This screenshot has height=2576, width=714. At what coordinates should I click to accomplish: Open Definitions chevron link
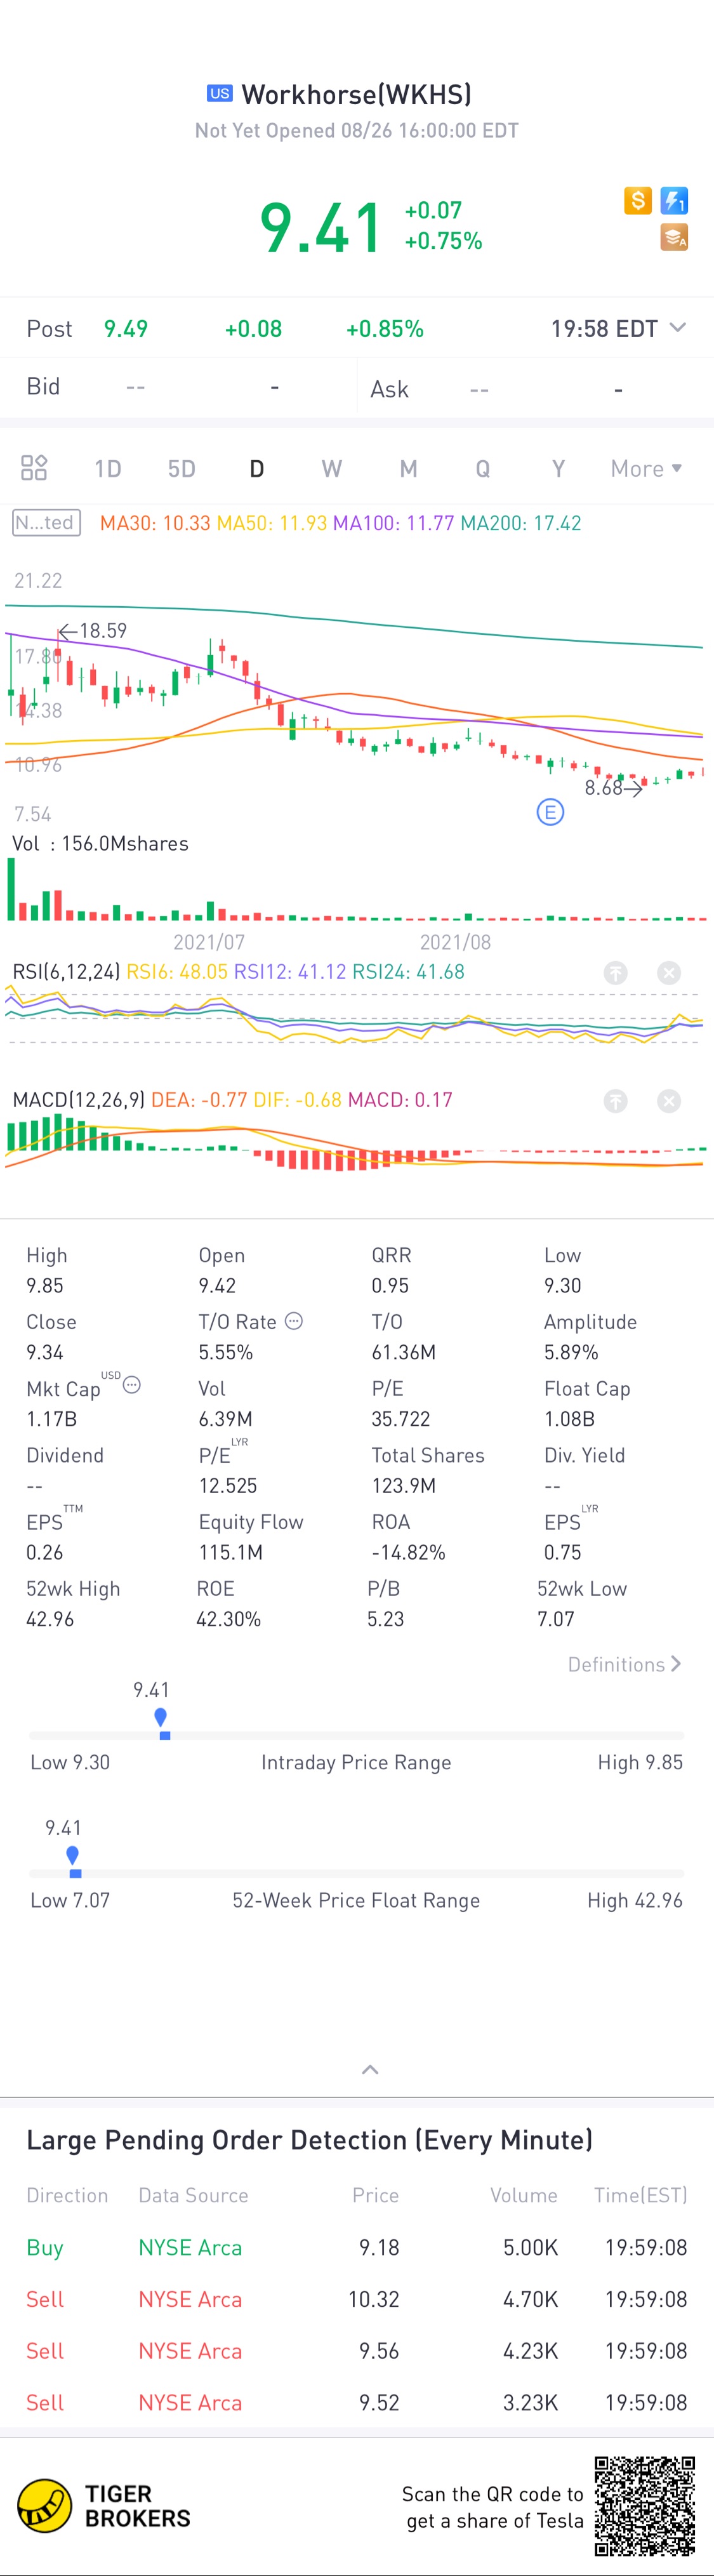tap(625, 1664)
